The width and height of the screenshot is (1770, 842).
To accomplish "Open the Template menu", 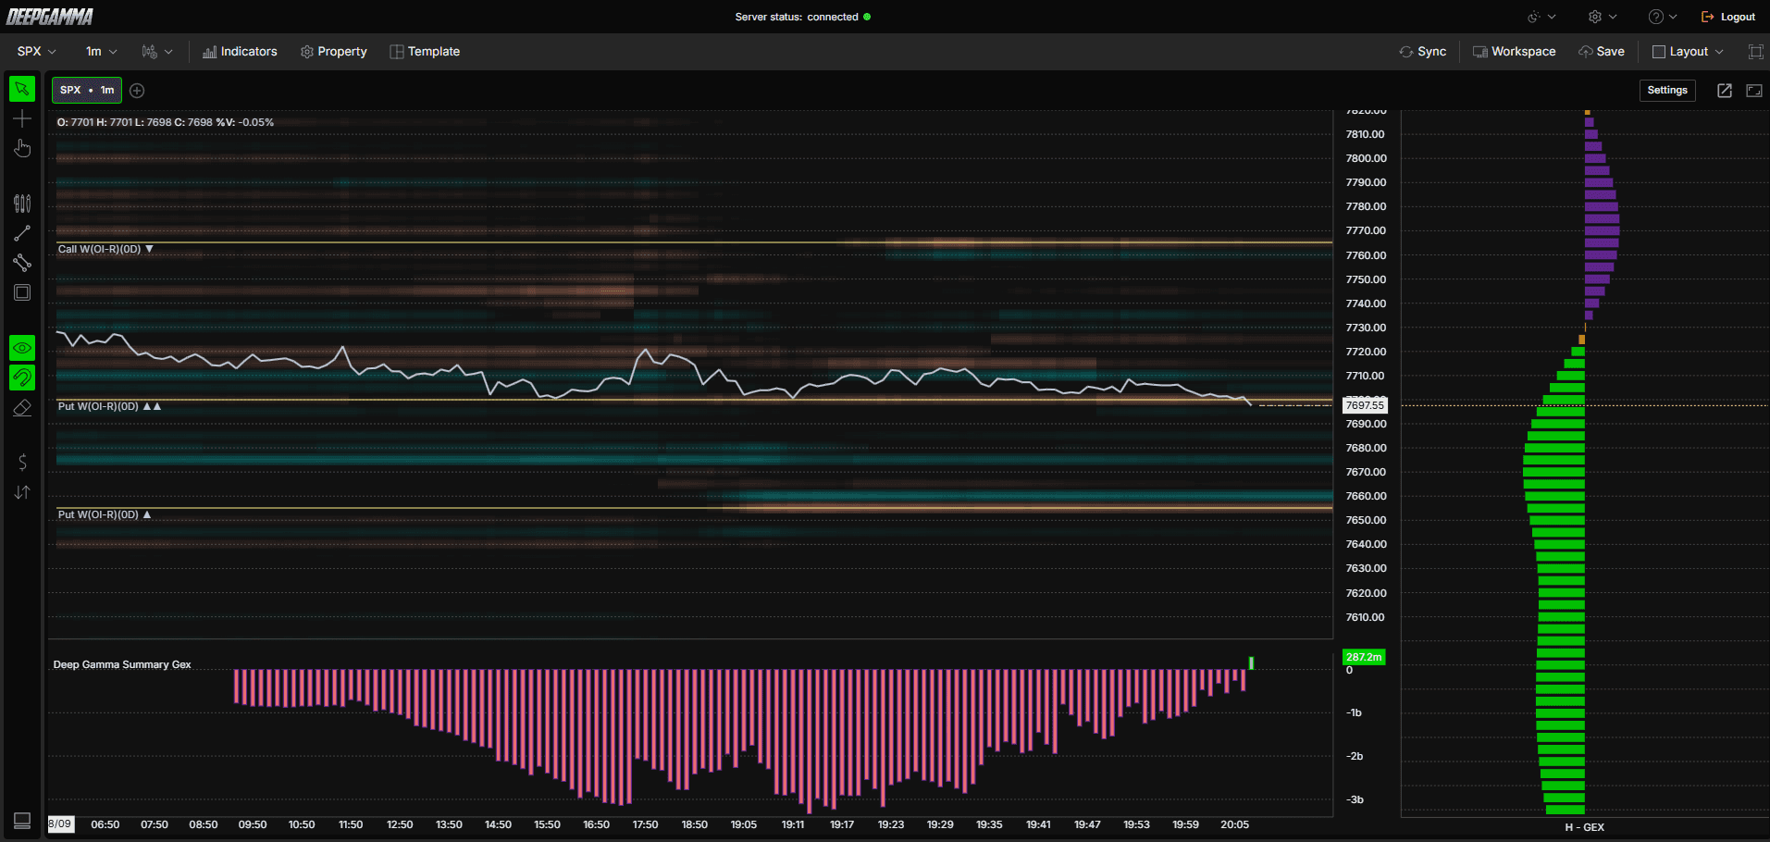I will (x=425, y=52).
